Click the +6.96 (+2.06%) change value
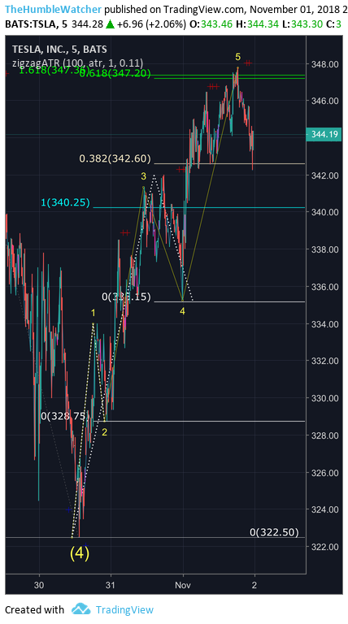This screenshot has width=348, height=624. click(x=152, y=24)
